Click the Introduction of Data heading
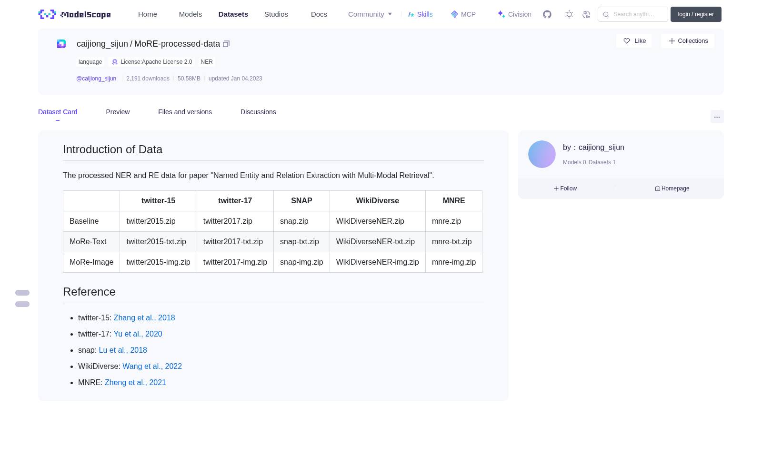Screen dimensions: 762x476 tap(113, 149)
